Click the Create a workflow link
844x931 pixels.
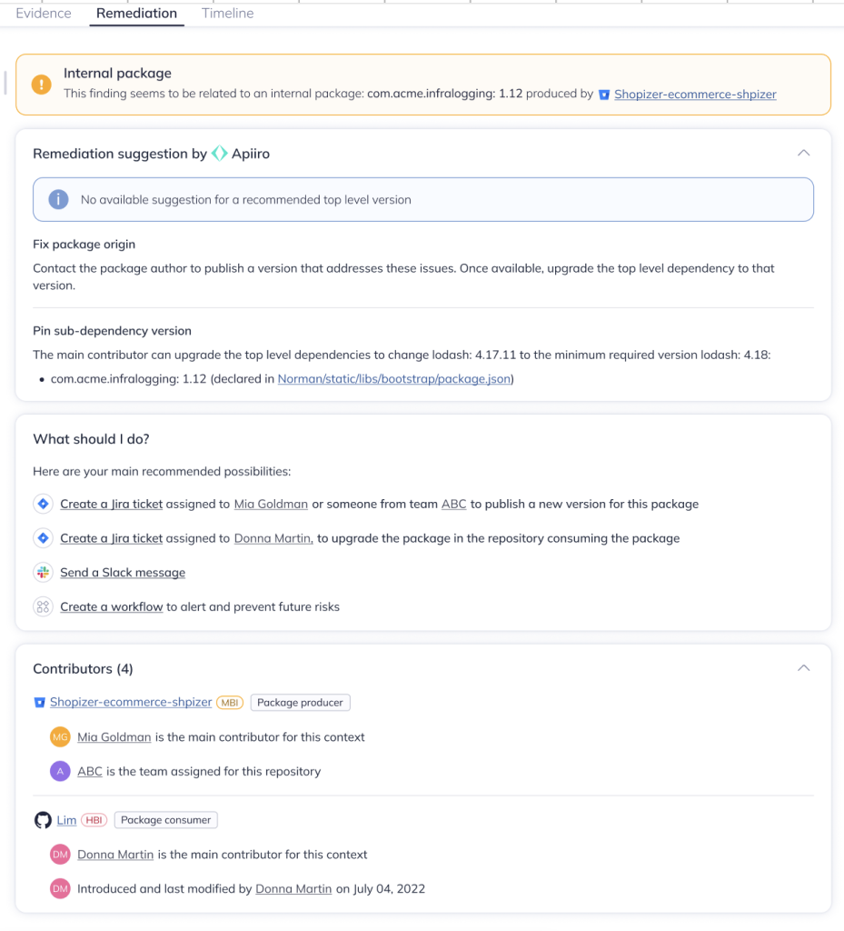pos(112,606)
